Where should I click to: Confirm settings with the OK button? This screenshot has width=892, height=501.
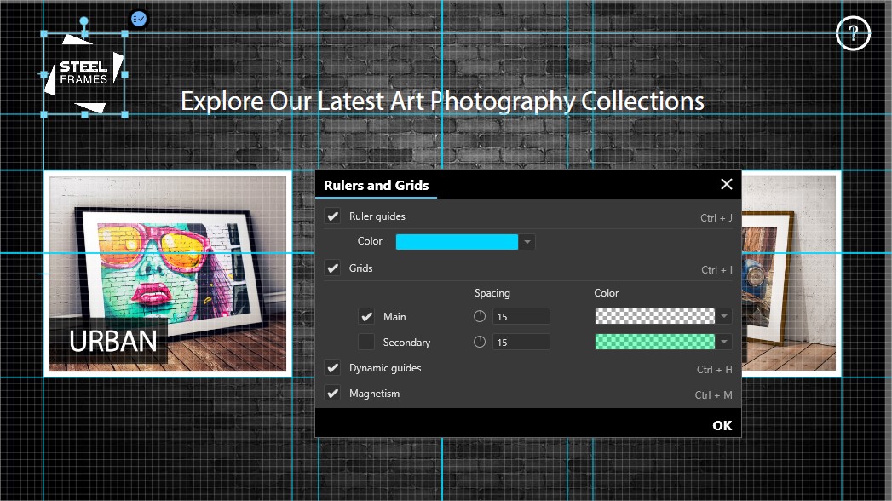pyautogui.click(x=722, y=425)
